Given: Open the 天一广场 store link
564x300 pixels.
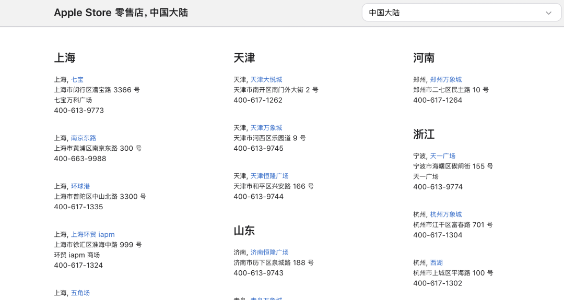Looking at the screenshot, I should click(443, 156).
